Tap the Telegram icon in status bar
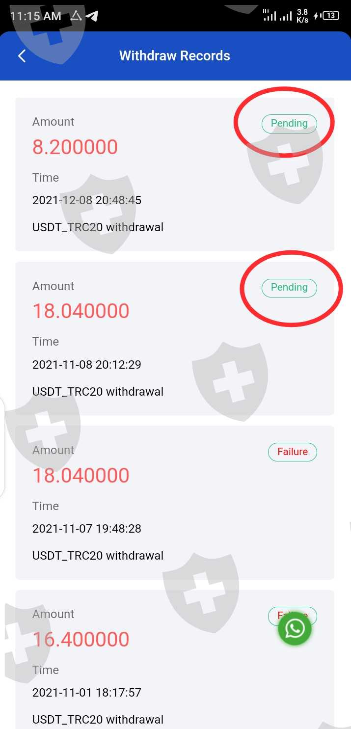The width and height of the screenshot is (351, 729). [x=92, y=16]
